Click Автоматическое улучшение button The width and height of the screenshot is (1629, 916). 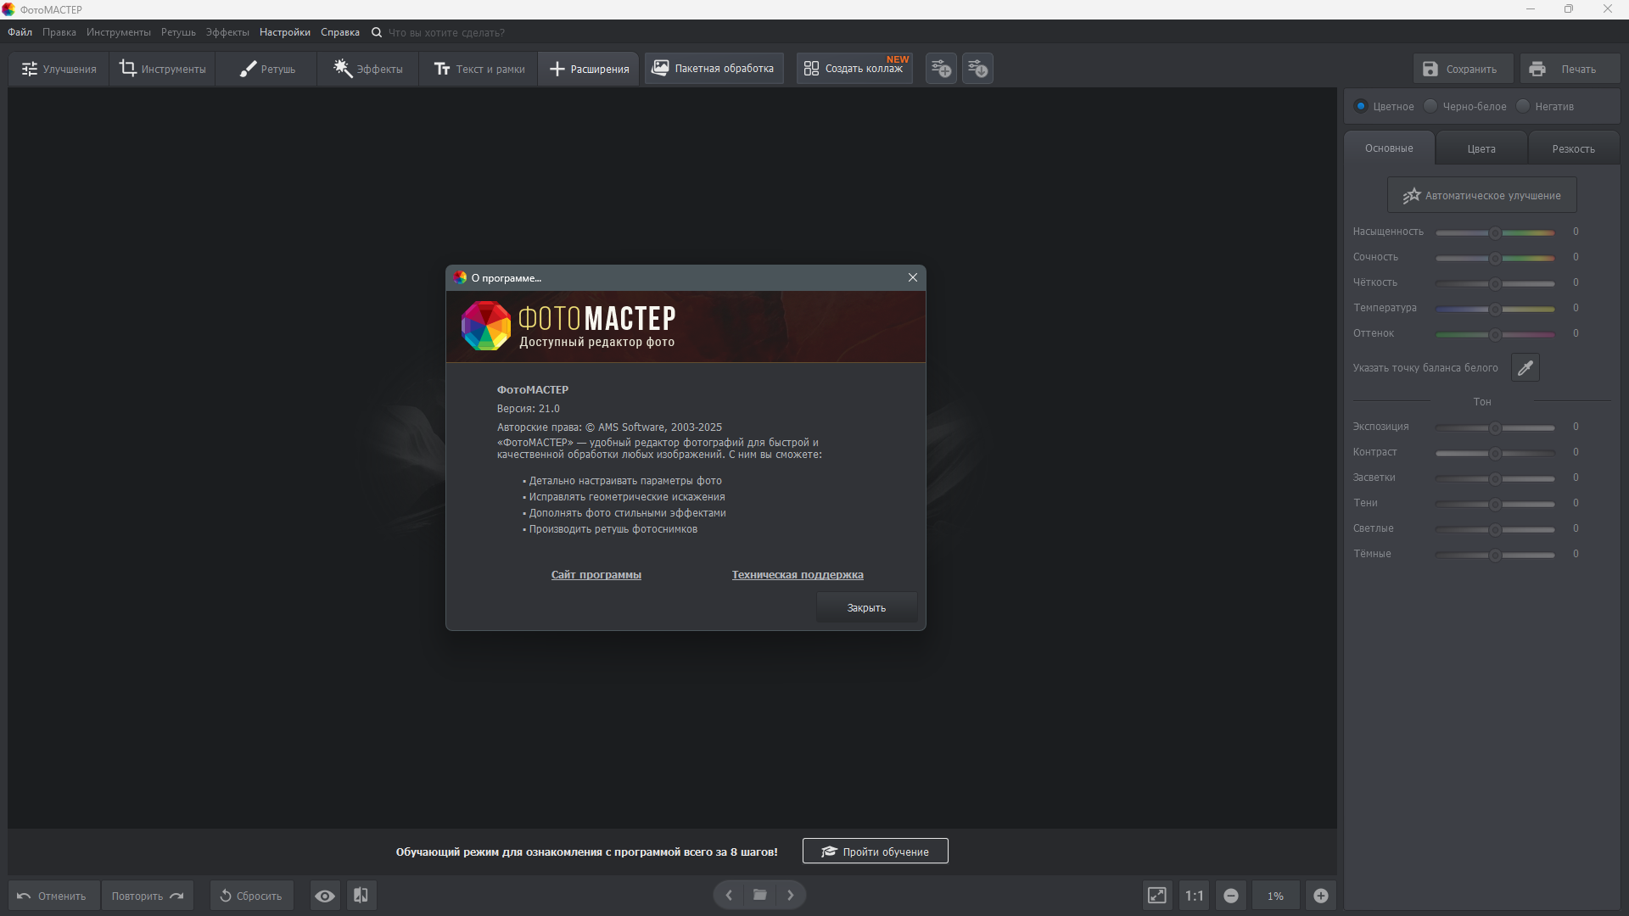(1481, 195)
